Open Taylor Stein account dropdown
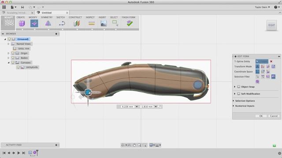Image resolution: width=282 pixels, height=158 pixels. pos(262,7)
